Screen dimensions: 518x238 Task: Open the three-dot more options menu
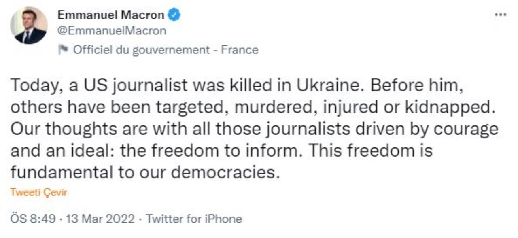(x=501, y=15)
